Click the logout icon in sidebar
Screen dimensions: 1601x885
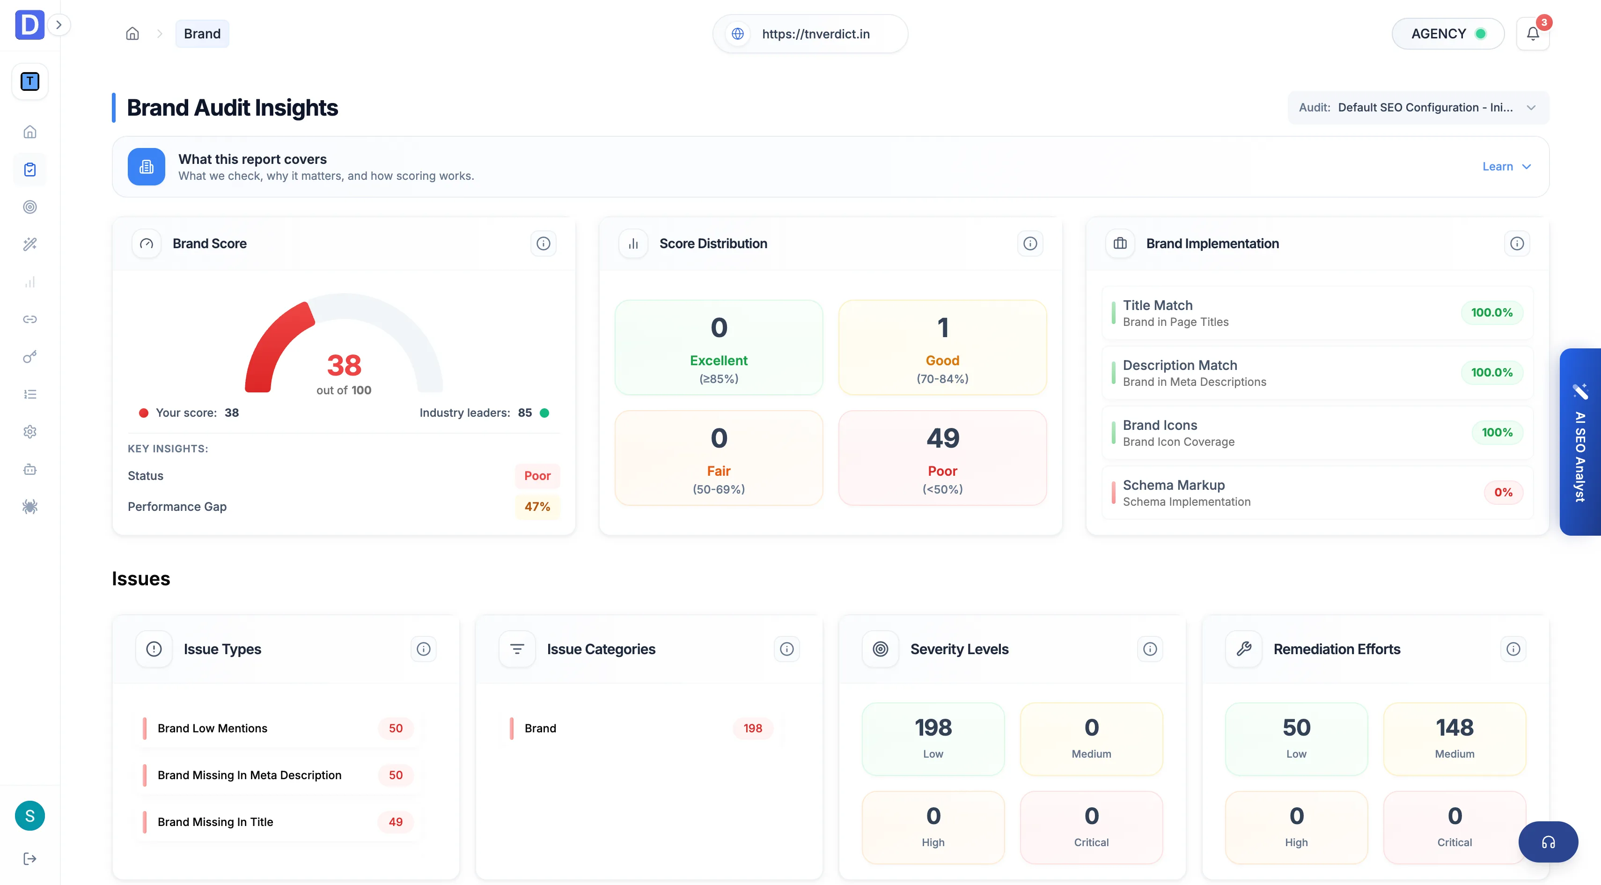point(30,859)
